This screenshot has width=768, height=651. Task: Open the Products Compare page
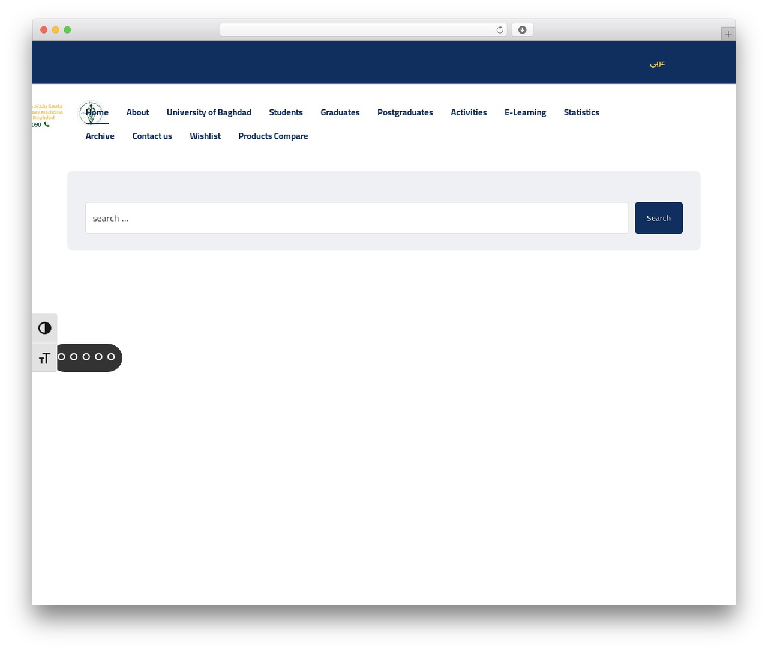[273, 136]
